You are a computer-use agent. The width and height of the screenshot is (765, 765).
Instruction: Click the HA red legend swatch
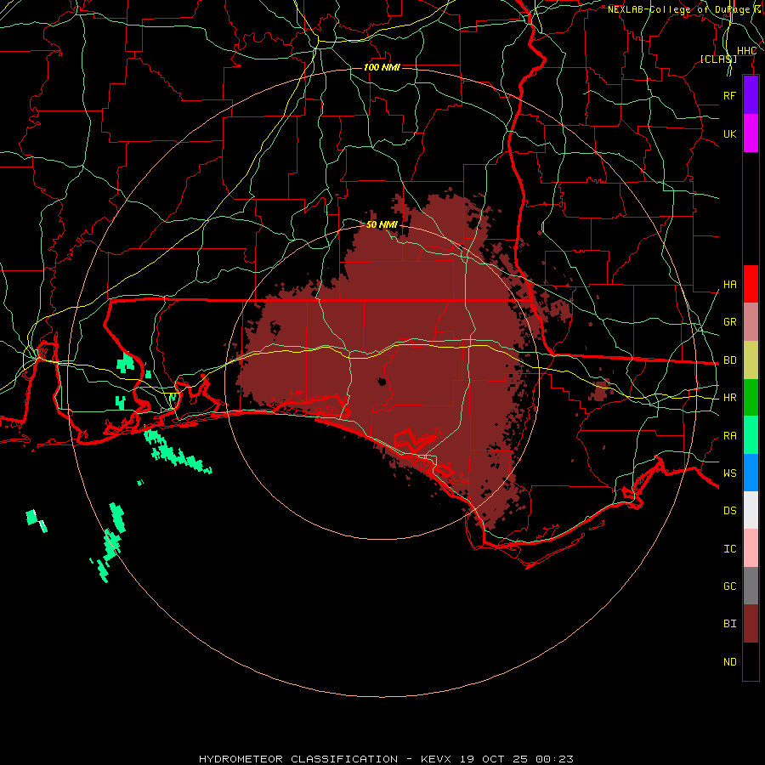751,284
